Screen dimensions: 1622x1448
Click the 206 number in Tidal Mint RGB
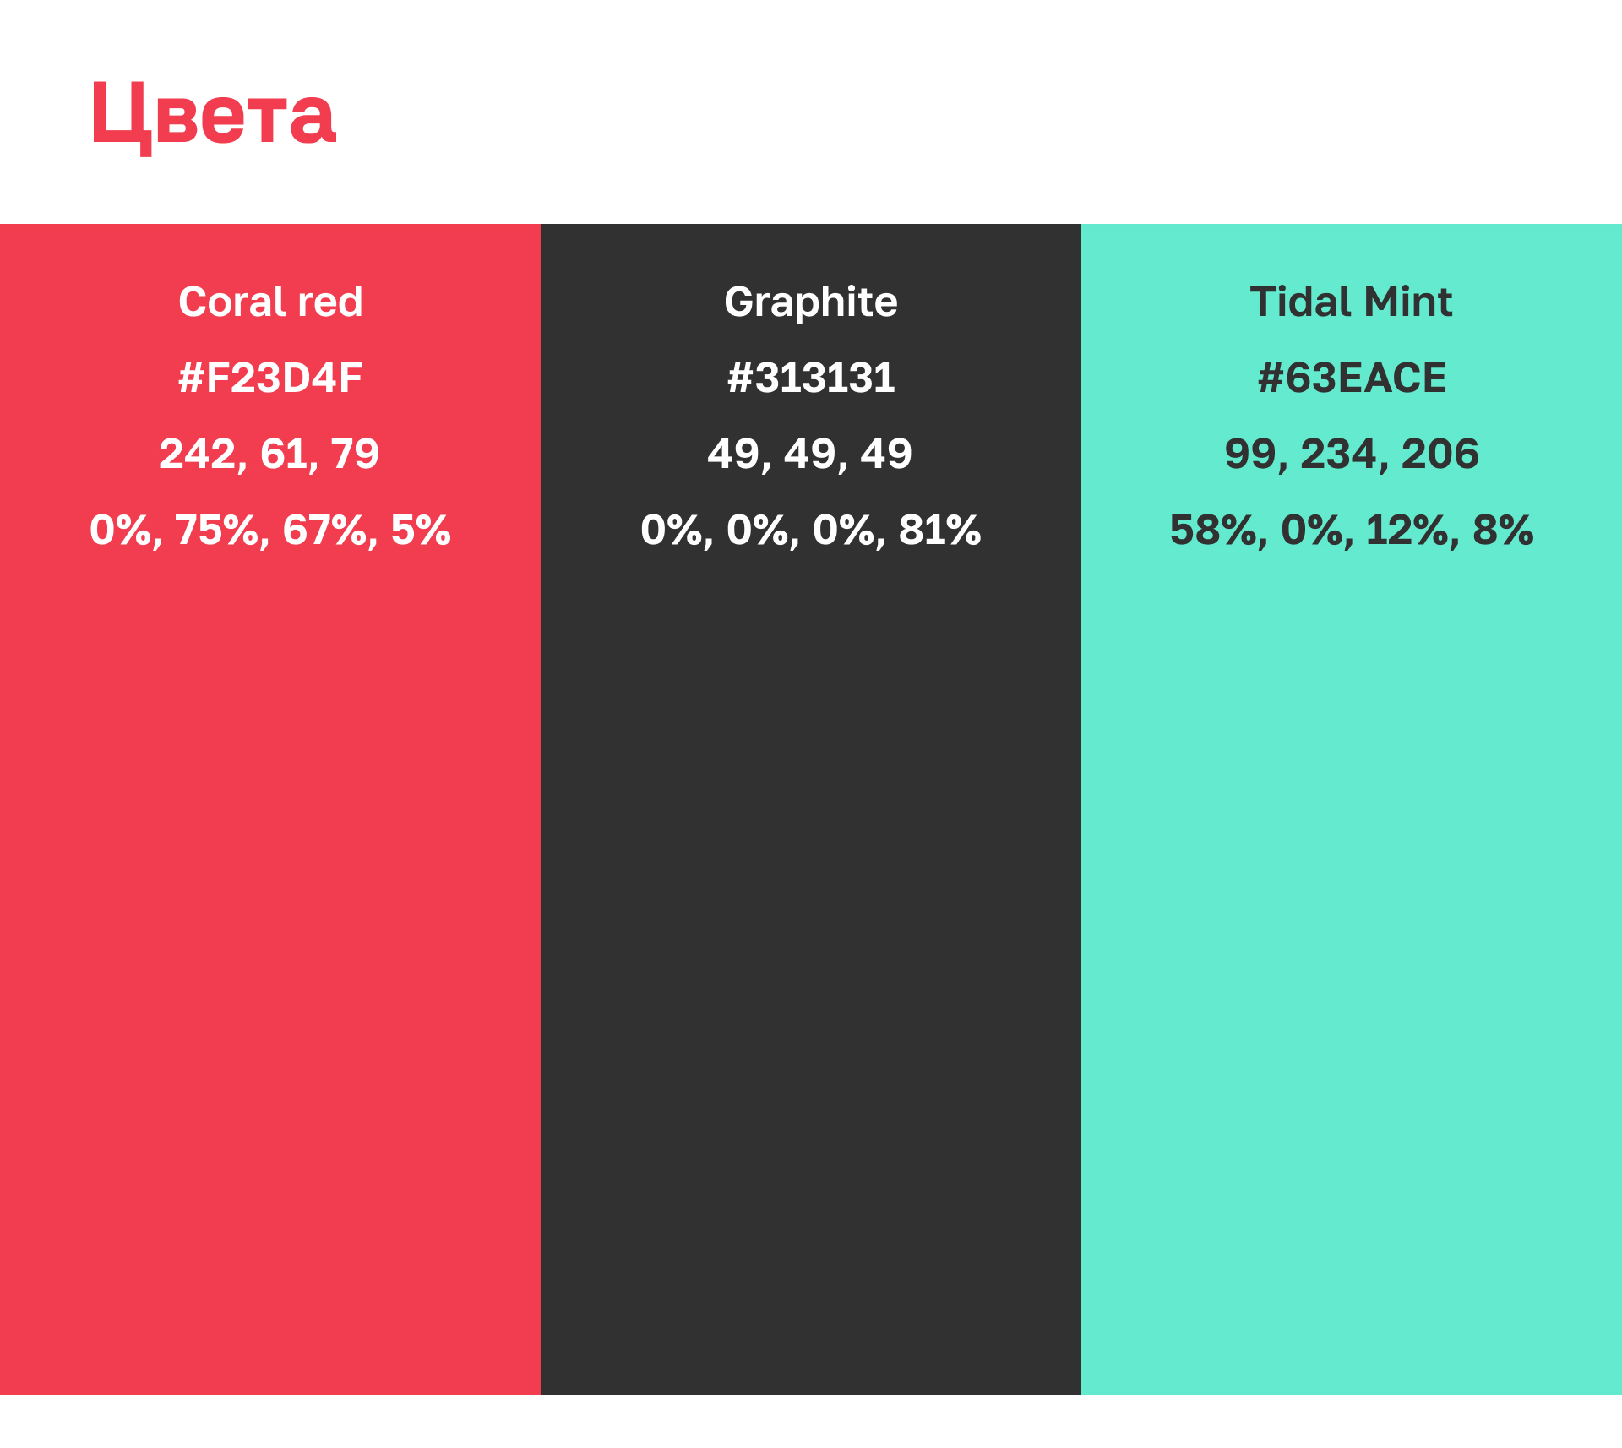pos(1440,454)
